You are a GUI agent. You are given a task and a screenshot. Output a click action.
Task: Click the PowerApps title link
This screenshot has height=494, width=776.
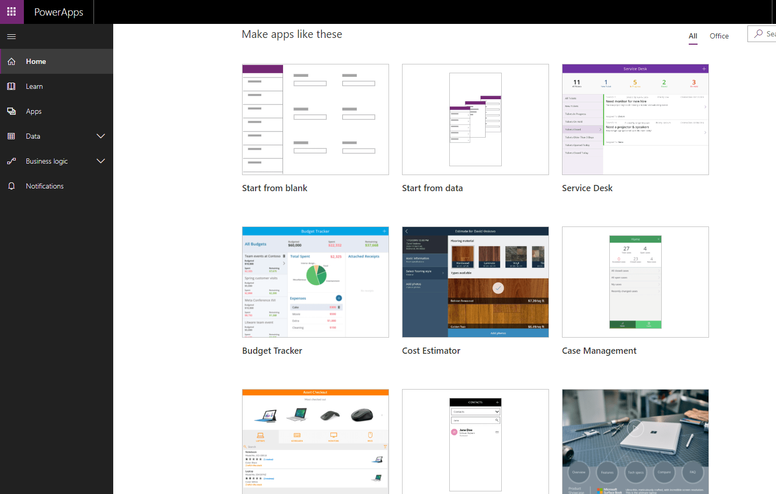pyautogui.click(x=59, y=12)
